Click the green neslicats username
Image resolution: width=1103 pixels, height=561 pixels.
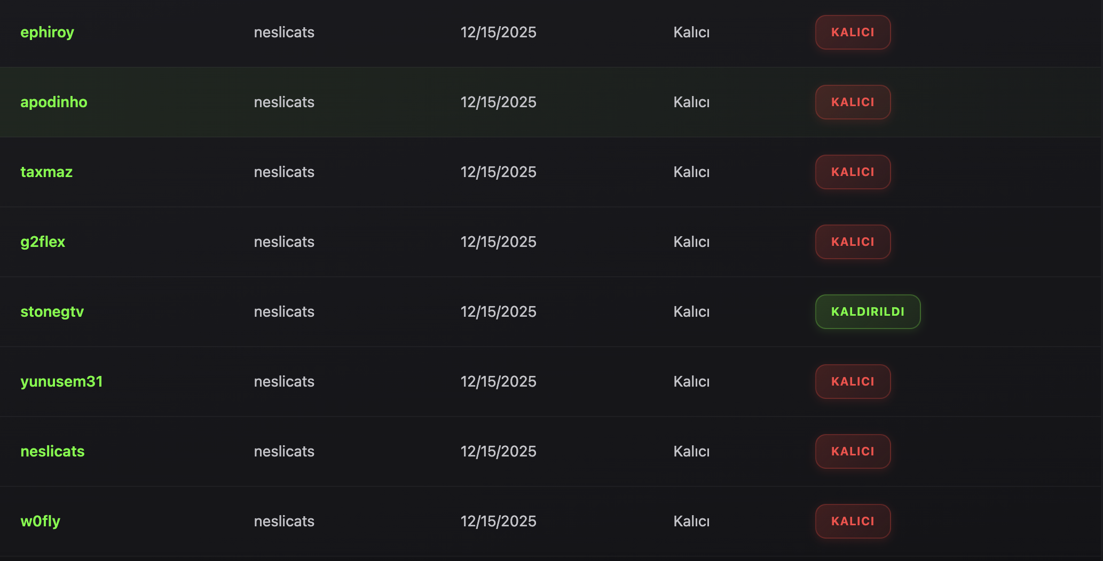[x=52, y=451]
